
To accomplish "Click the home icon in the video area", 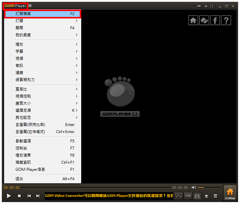I will [193, 20].
